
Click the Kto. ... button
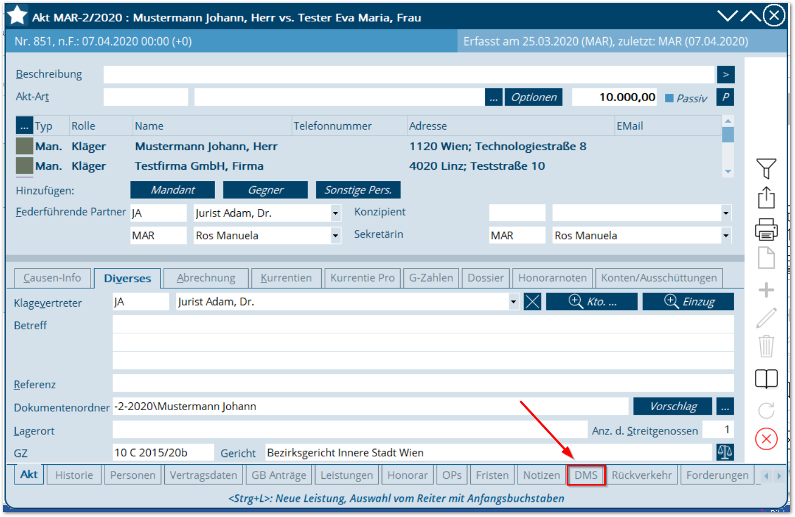(x=592, y=302)
